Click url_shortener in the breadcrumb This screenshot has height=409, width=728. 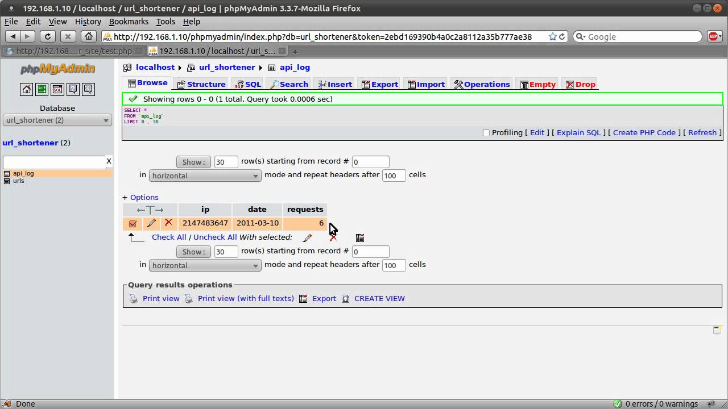227,68
